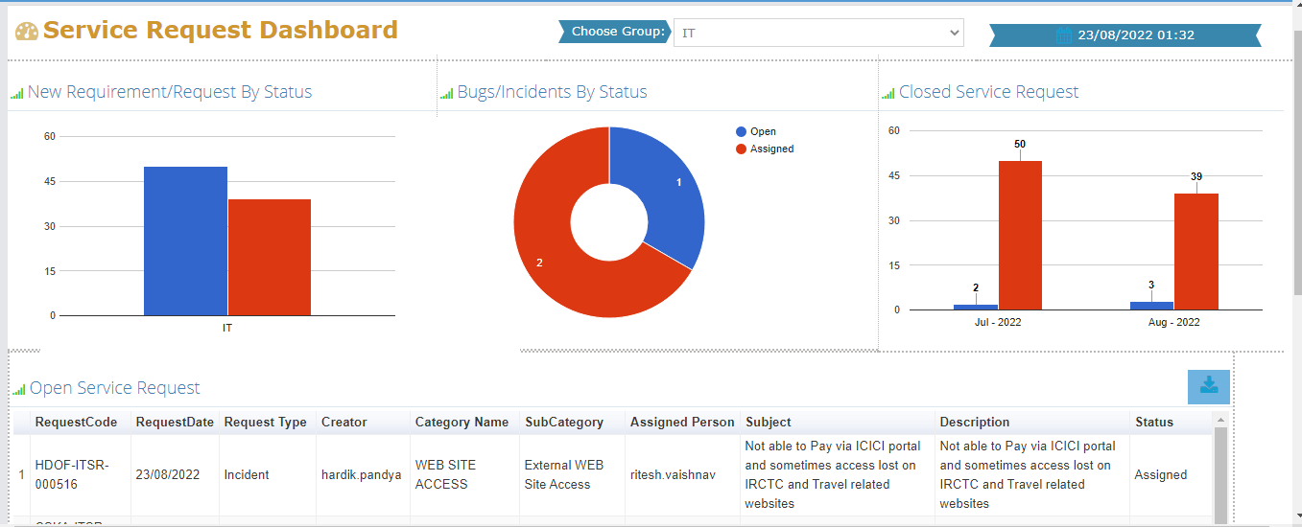This screenshot has height=527, width=1302.
Task: Click chart icon beside New Requirement heading
Action: tap(16, 94)
